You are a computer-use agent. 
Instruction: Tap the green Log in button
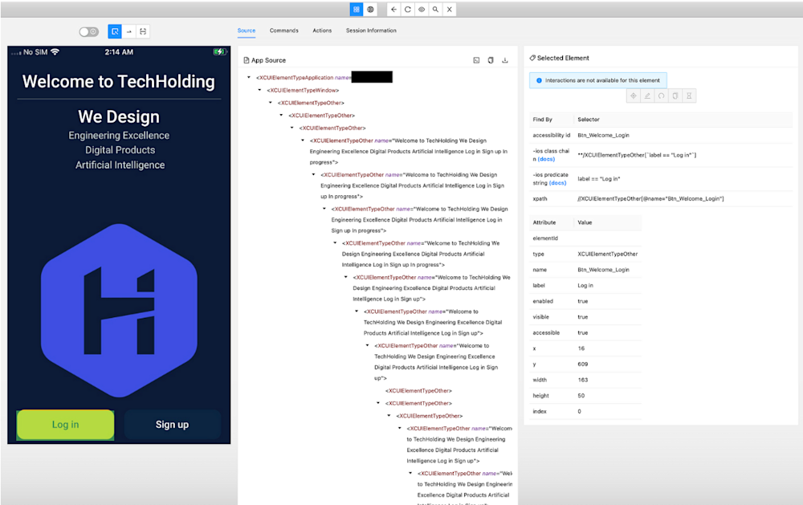(65, 425)
